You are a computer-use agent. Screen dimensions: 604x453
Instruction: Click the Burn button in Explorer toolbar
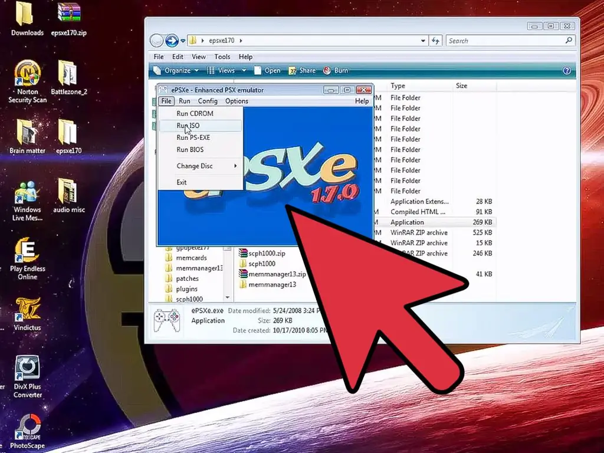(336, 71)
